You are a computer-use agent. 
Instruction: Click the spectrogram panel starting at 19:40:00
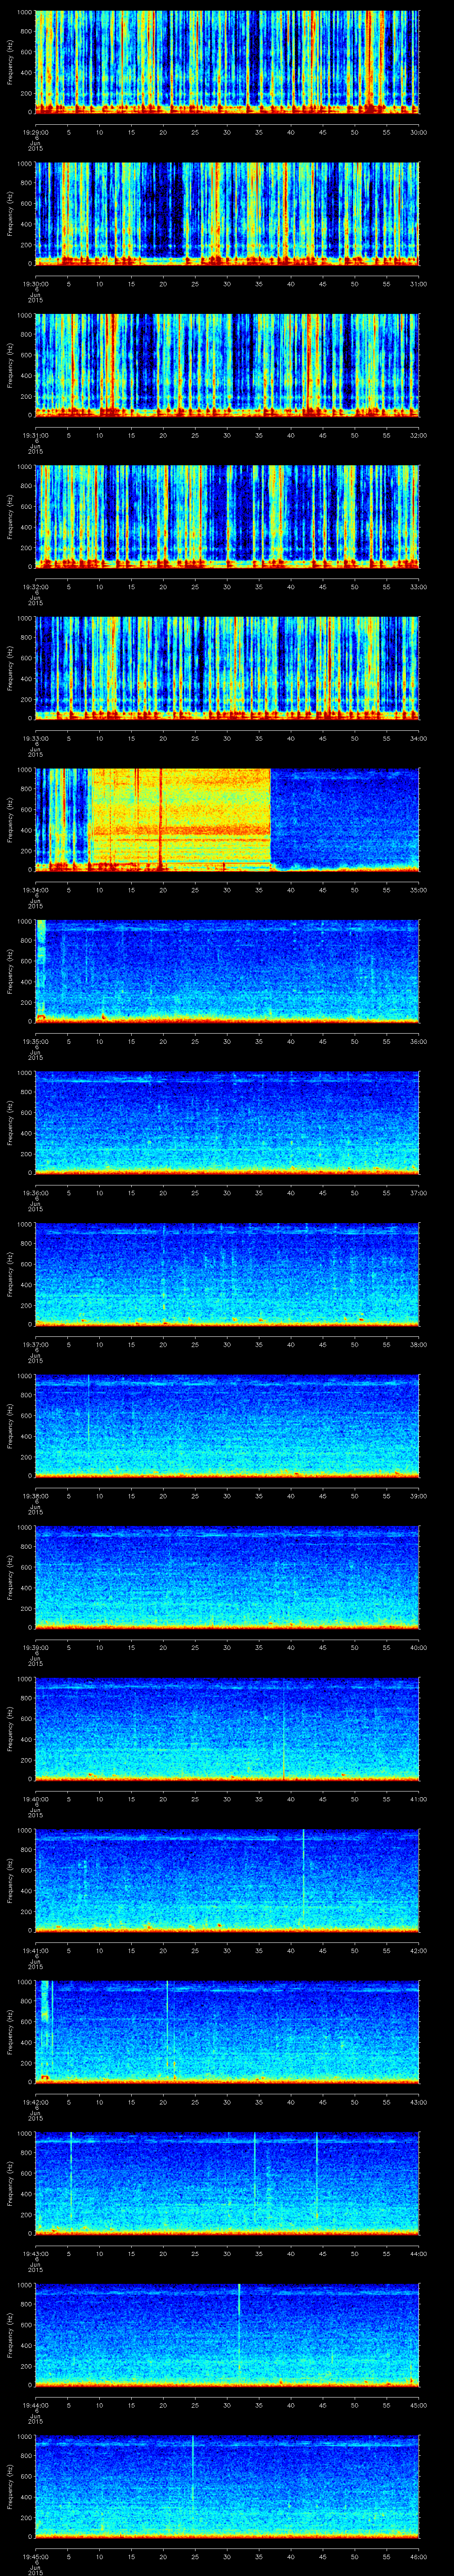coord(227,1728)
